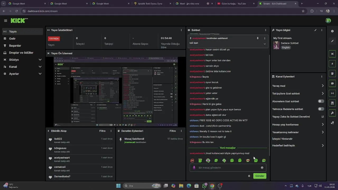This screenshot has width=338, height=190.
Task: Select Başarılar in the left sidebar
Action: pyautogui.click(x=23, y=46)
